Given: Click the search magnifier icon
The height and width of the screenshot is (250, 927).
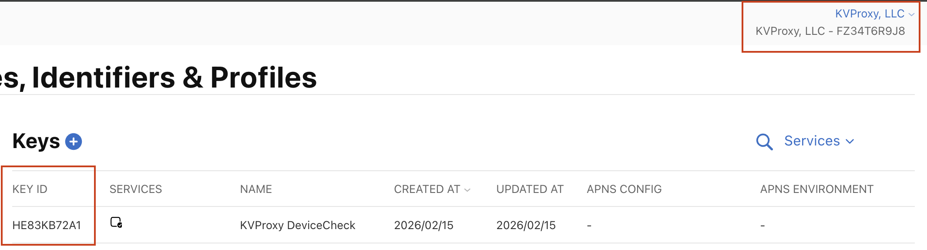Looking at the screenshot, I should (764, 142).
